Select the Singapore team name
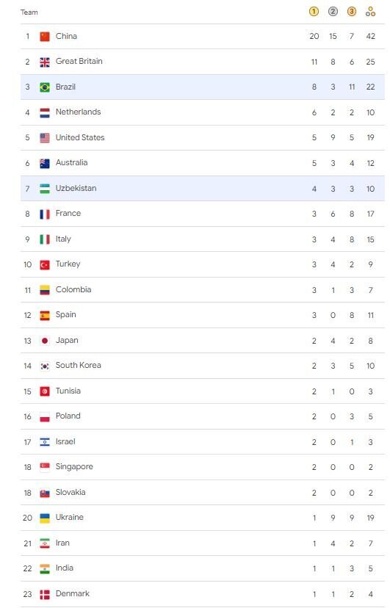 point(74,467)
